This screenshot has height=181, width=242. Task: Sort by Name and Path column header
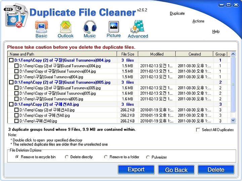[62, 54]
